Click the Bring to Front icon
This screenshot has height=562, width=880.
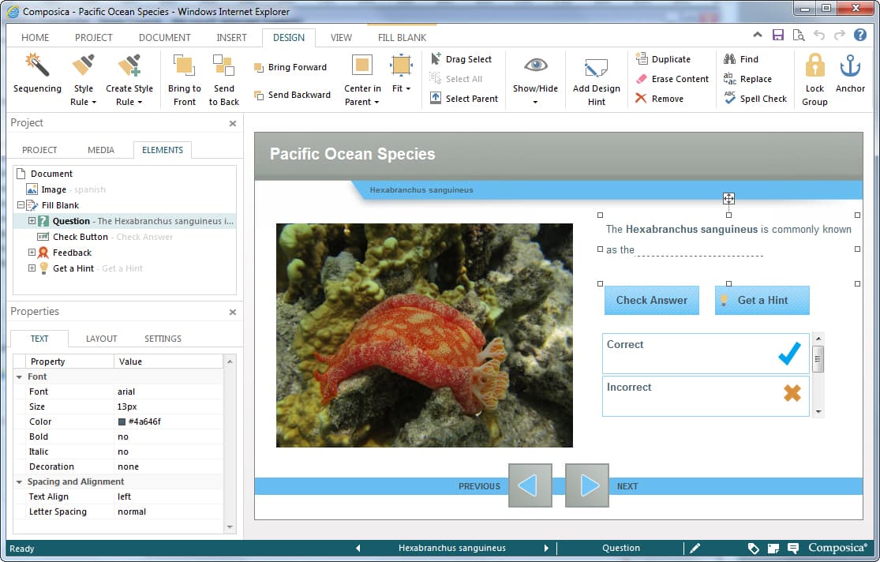pyautogui.click(x=184, y=67)
